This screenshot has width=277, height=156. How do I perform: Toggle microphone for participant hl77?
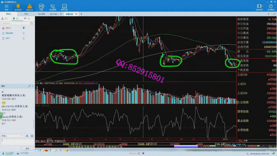tap(24, 38)
